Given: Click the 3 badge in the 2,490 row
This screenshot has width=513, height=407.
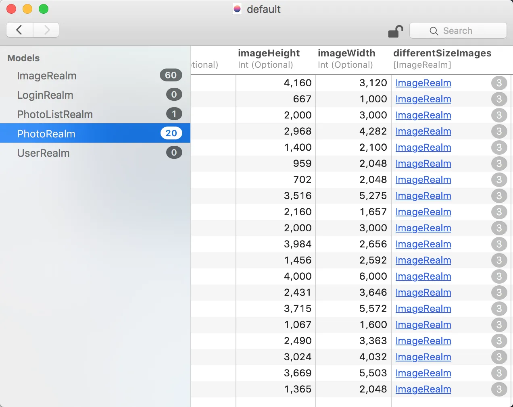Looking at the screenshot, I should [x=499, y=341].
